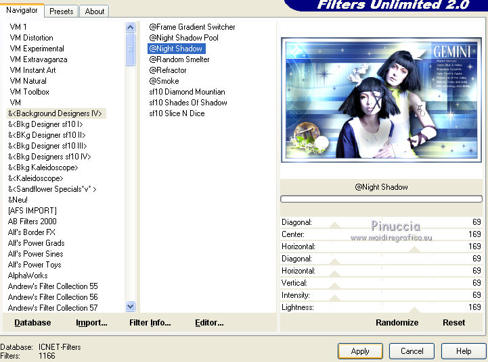The image size is (488, 362).
Task: Click the Horizontal slider set to 169
Action: pos(381,247)
